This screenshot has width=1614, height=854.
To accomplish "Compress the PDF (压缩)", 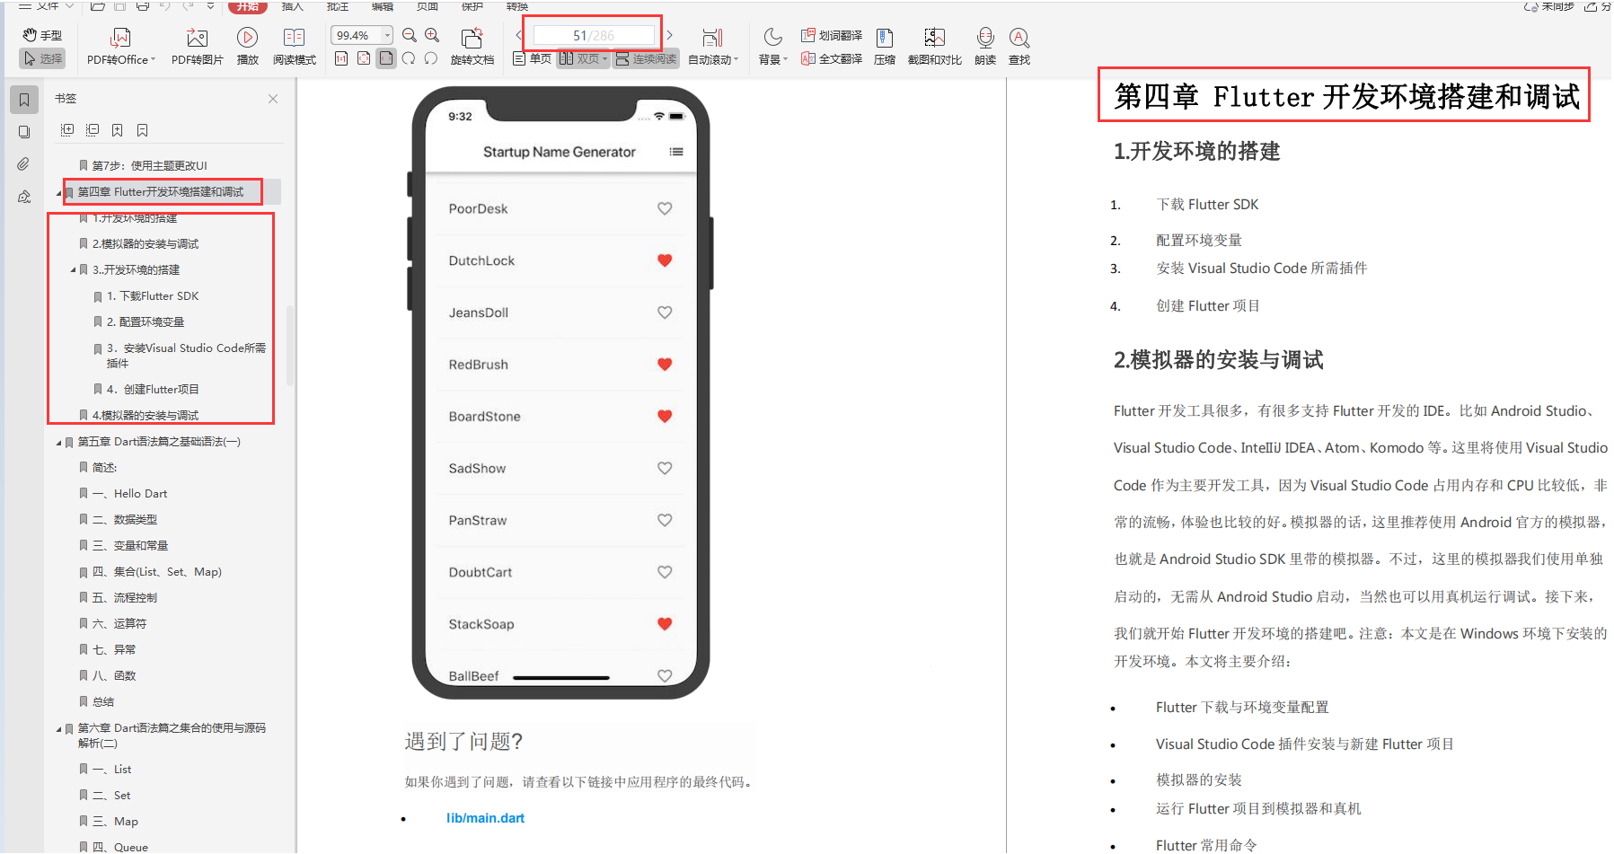I will (885, 47).
